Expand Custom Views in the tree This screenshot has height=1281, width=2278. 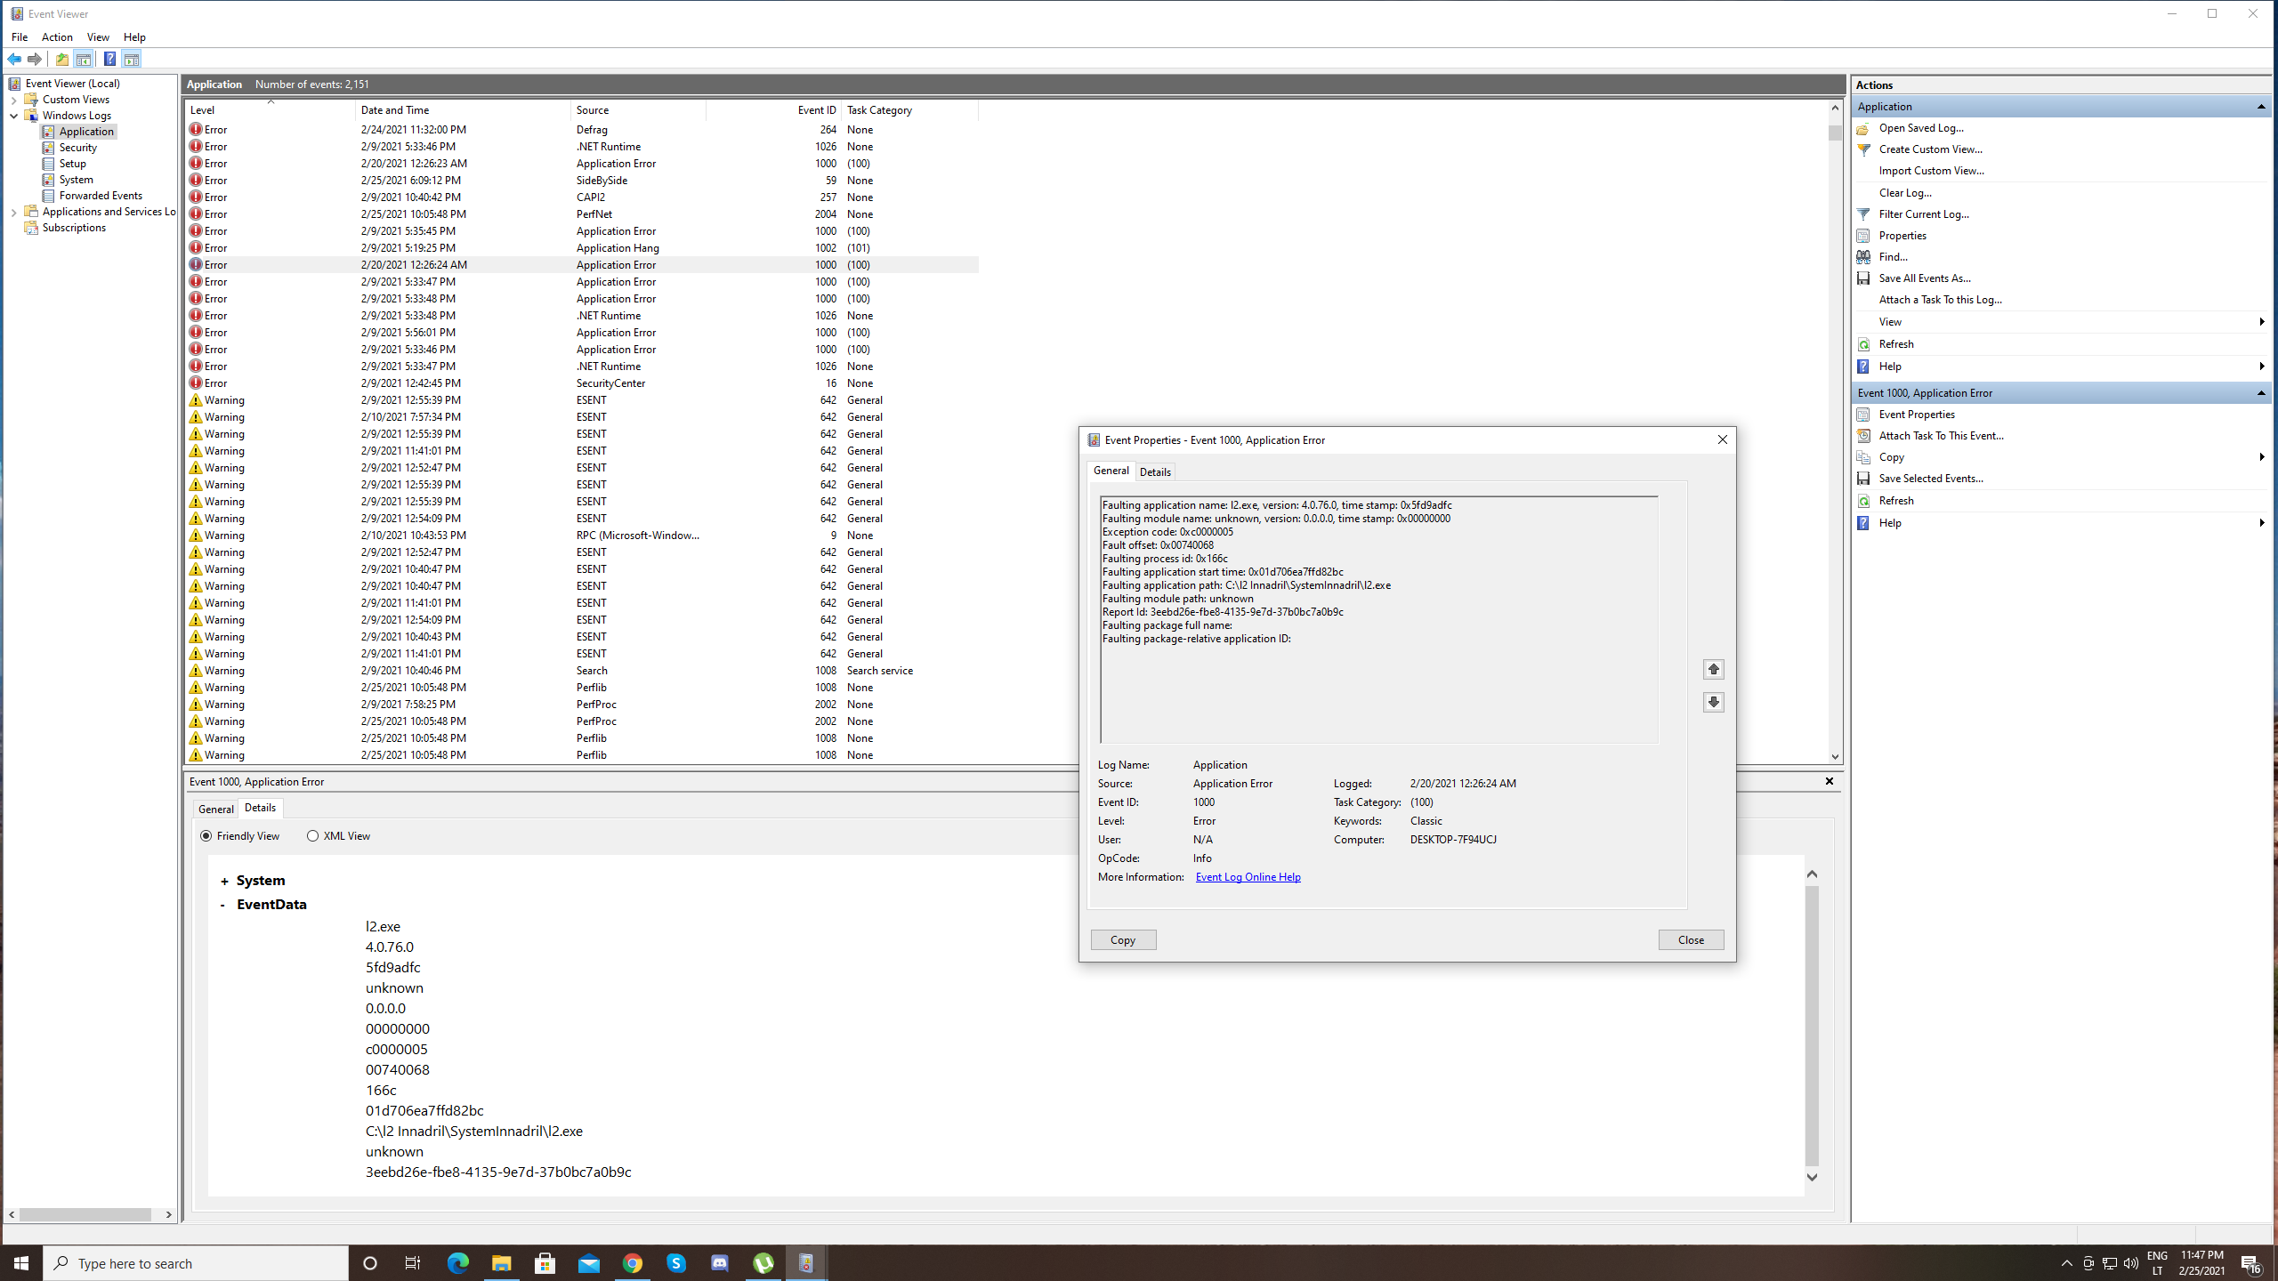pos(14,100)
